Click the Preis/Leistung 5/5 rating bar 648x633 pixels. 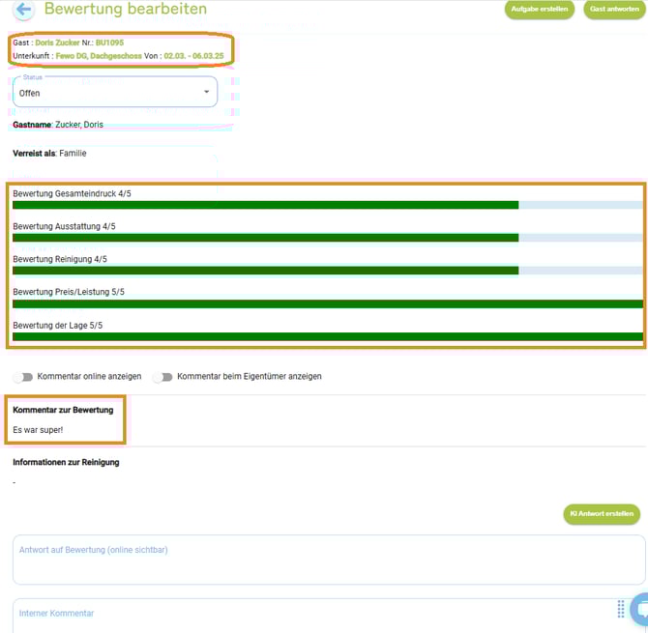(328, 303)
